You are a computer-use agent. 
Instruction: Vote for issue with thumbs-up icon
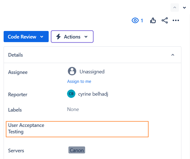153,20
